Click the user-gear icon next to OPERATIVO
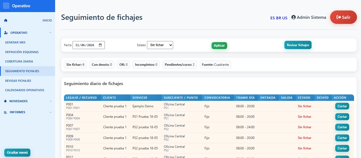The image size is (361, 158). [x=6, y=33]
